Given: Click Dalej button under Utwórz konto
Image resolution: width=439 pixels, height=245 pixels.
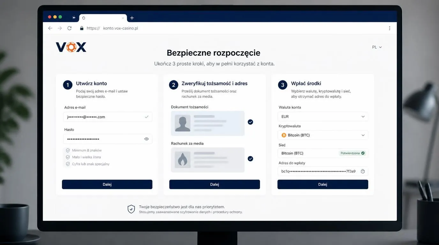Looking at the screenshot, I should 107,184.
